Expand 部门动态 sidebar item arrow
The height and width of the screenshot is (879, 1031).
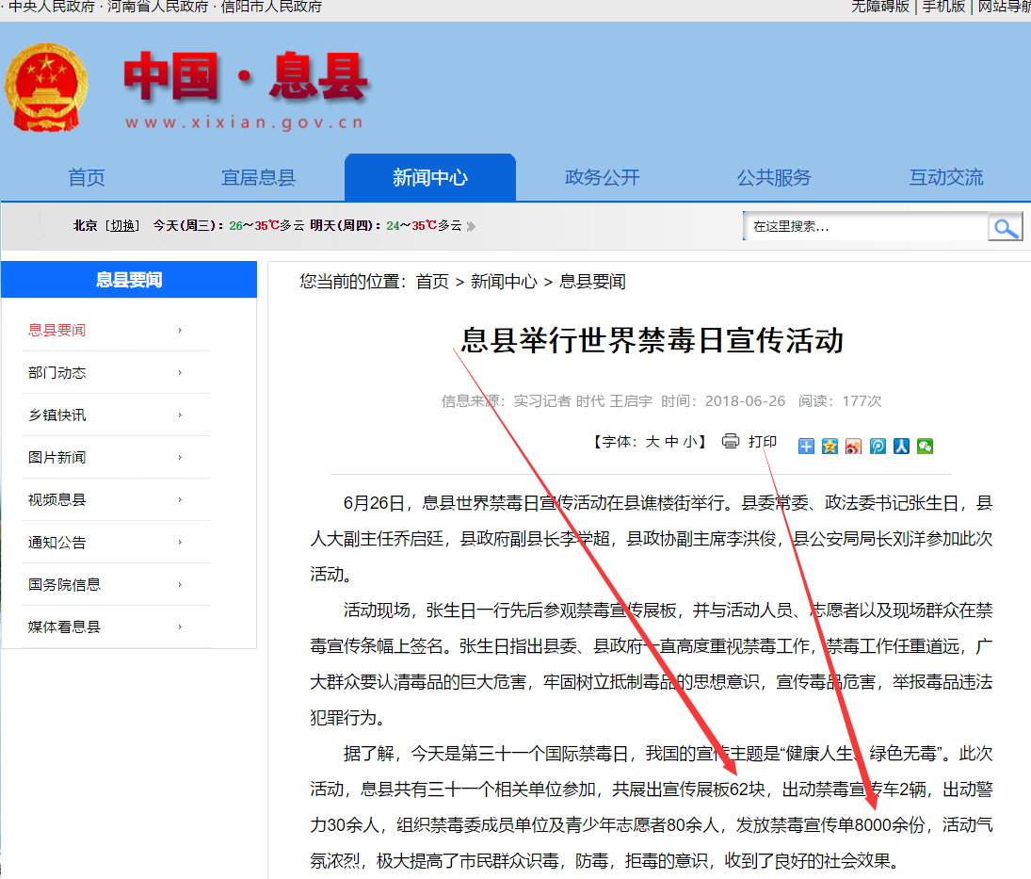[180, 373]
